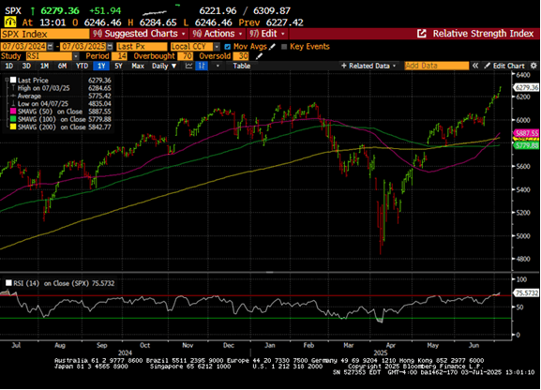Image resolution: width=541 pixels, height=390 pixels.
Task: Click the pink SMAVG (50) color swatch
Action: [x=13, y=112]
